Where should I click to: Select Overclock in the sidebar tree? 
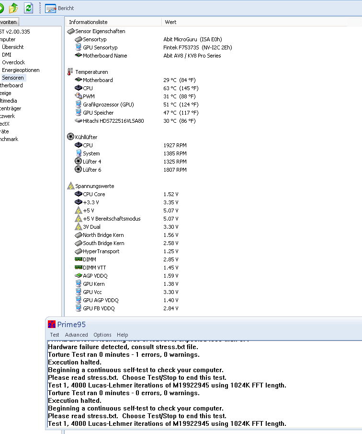tap(13, 62)
